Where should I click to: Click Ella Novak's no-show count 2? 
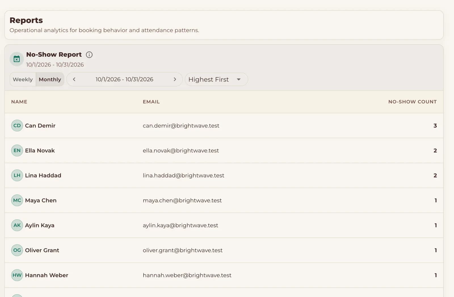pos(435,150)
